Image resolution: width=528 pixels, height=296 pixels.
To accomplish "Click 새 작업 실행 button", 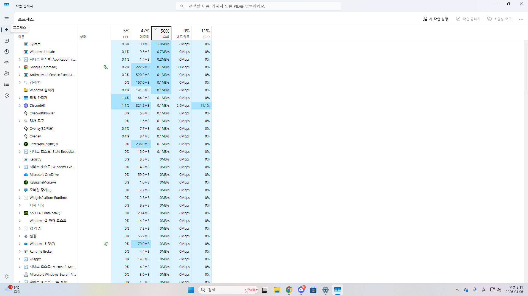I will pyautogui.click(x=435, y=19).
